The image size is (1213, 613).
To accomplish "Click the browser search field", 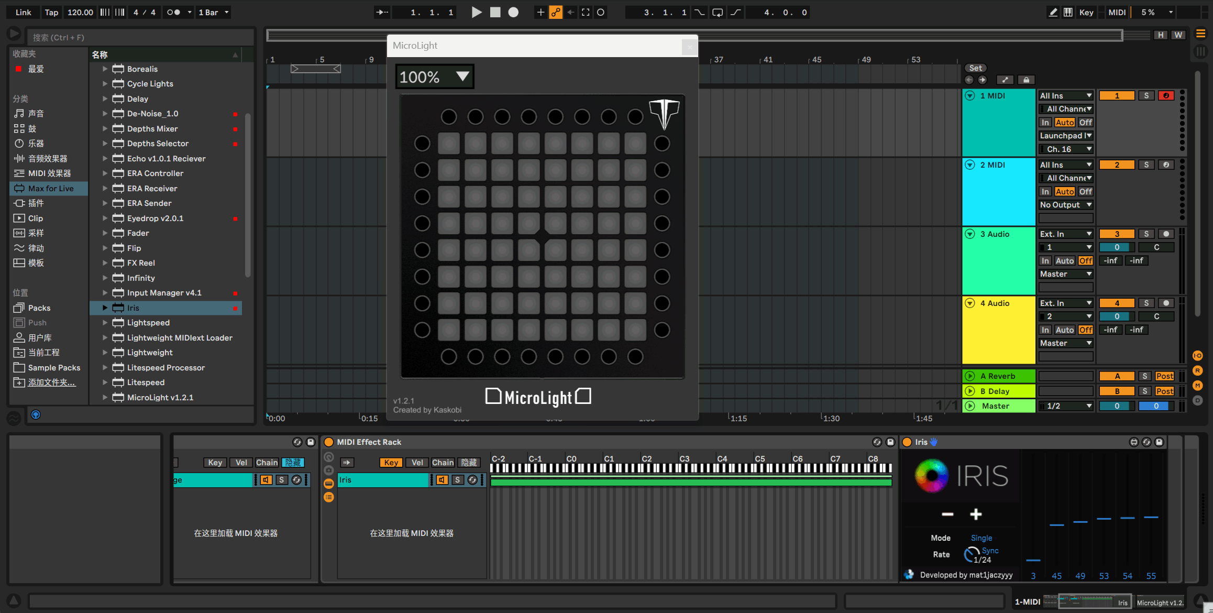I will pos(141,37).
